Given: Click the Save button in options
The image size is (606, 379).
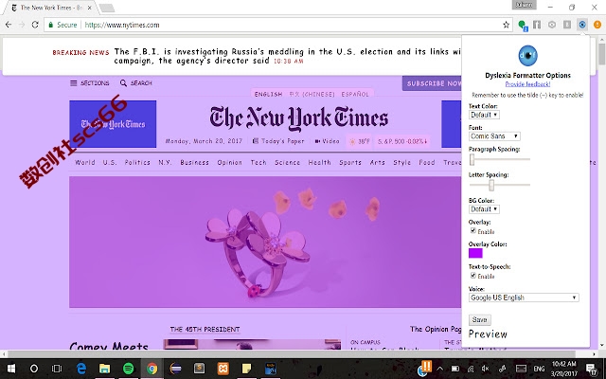Looking at the screenshot, I should tap(480, 320).
